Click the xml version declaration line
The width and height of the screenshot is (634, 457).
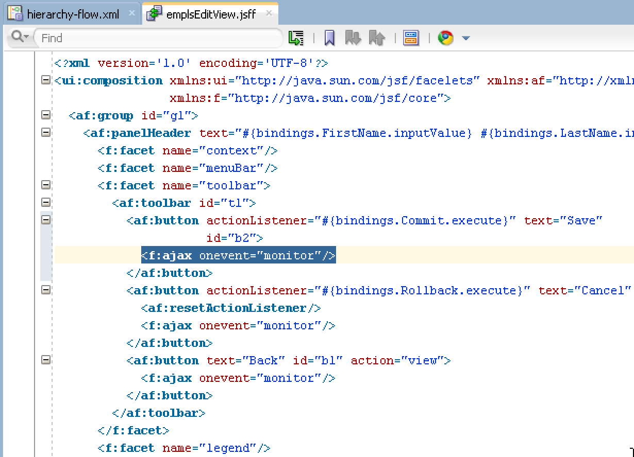(191, 63)
